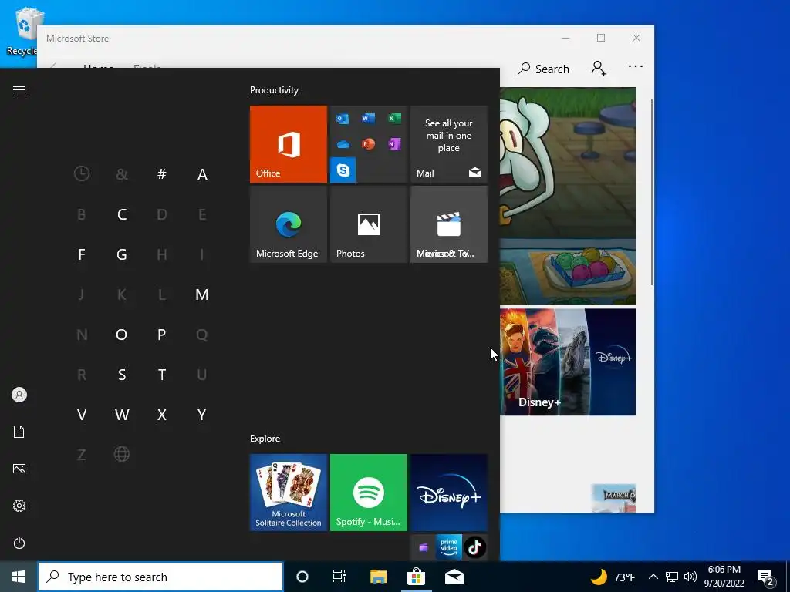The image size is (790, 592).
Task: Open PowerPoint icon in Office folder tile
Action: pyautogui.click(x=368, y=144)
